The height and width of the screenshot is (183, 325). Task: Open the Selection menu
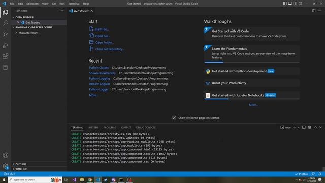pos(32,4)
